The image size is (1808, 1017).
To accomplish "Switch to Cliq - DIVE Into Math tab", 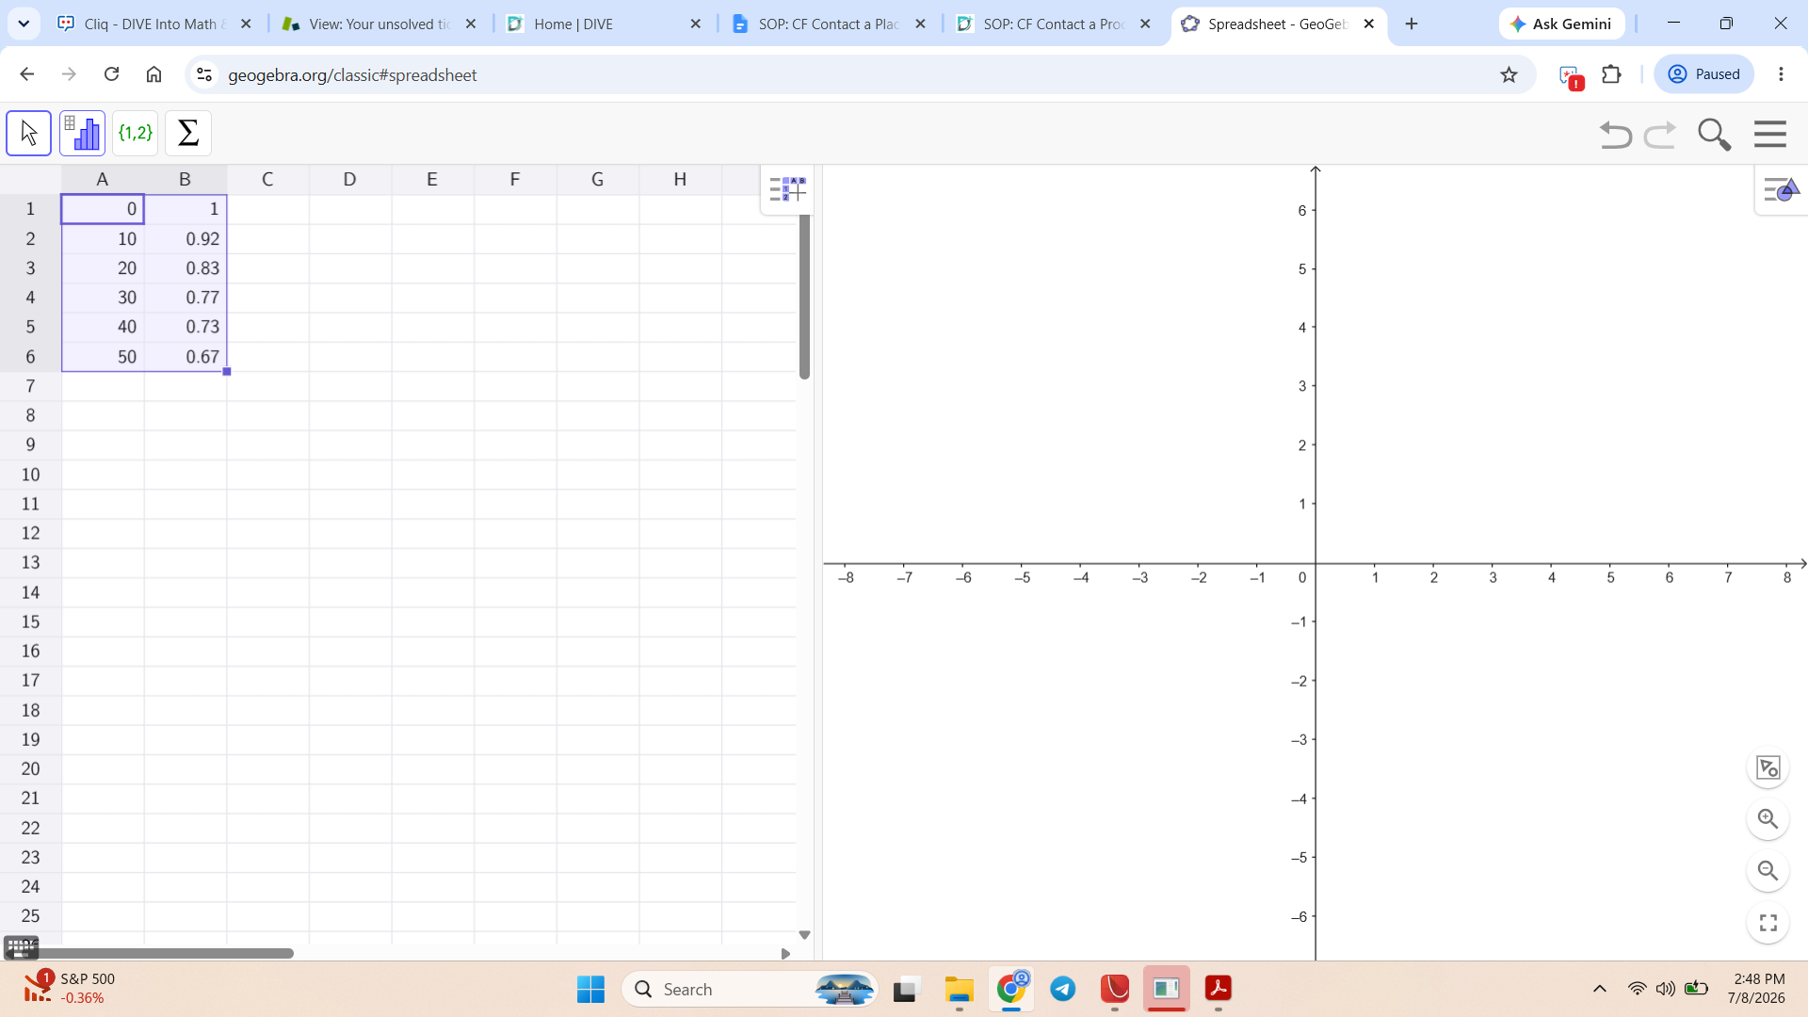I will [x=155, y=24].
